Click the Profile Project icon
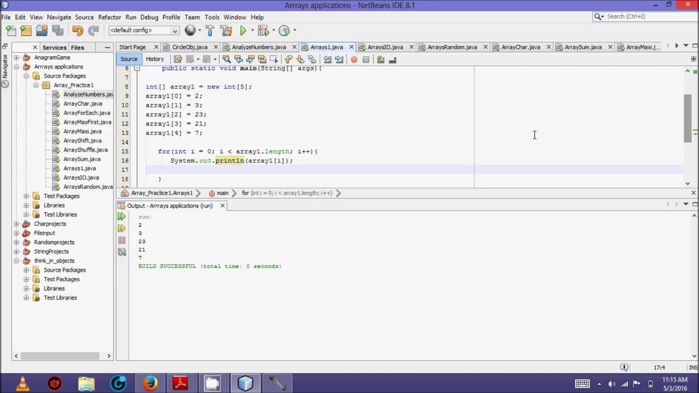Screen dimensions: 699x393 click(284, 31)
